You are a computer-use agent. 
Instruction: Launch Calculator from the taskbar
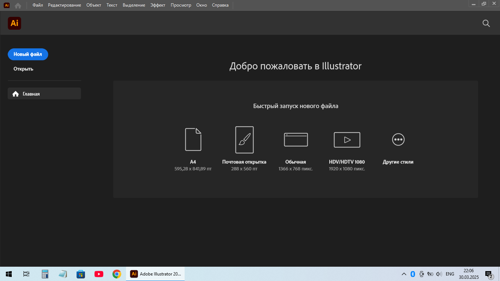[x=45, y=274]
